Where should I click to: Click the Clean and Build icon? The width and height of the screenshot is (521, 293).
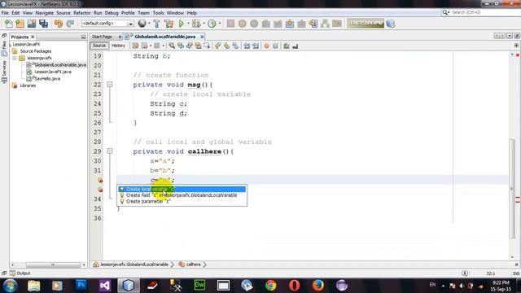pos(169,24)
